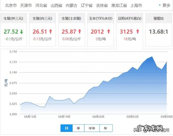Click the 2012 corn price value

(97, 32)
